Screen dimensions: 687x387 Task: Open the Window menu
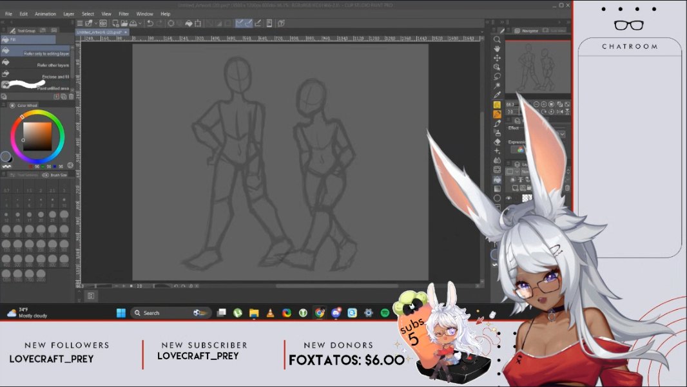coord(144,14)
